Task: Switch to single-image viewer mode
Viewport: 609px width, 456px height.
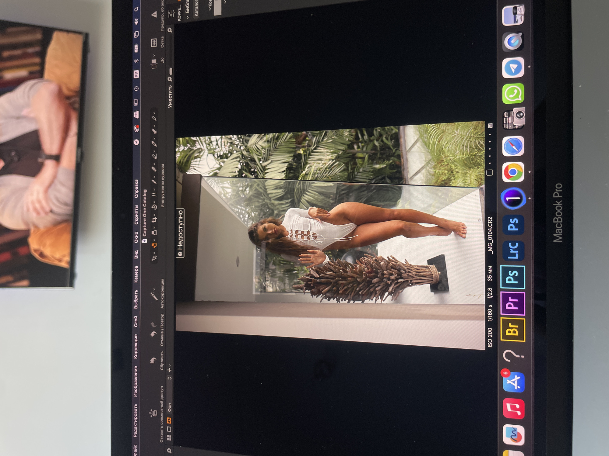Action: pyautogui.click(x=169, y=429)
